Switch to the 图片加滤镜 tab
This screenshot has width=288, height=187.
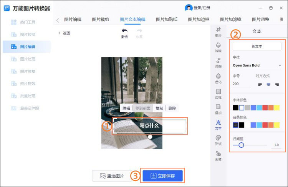(230, 20)
